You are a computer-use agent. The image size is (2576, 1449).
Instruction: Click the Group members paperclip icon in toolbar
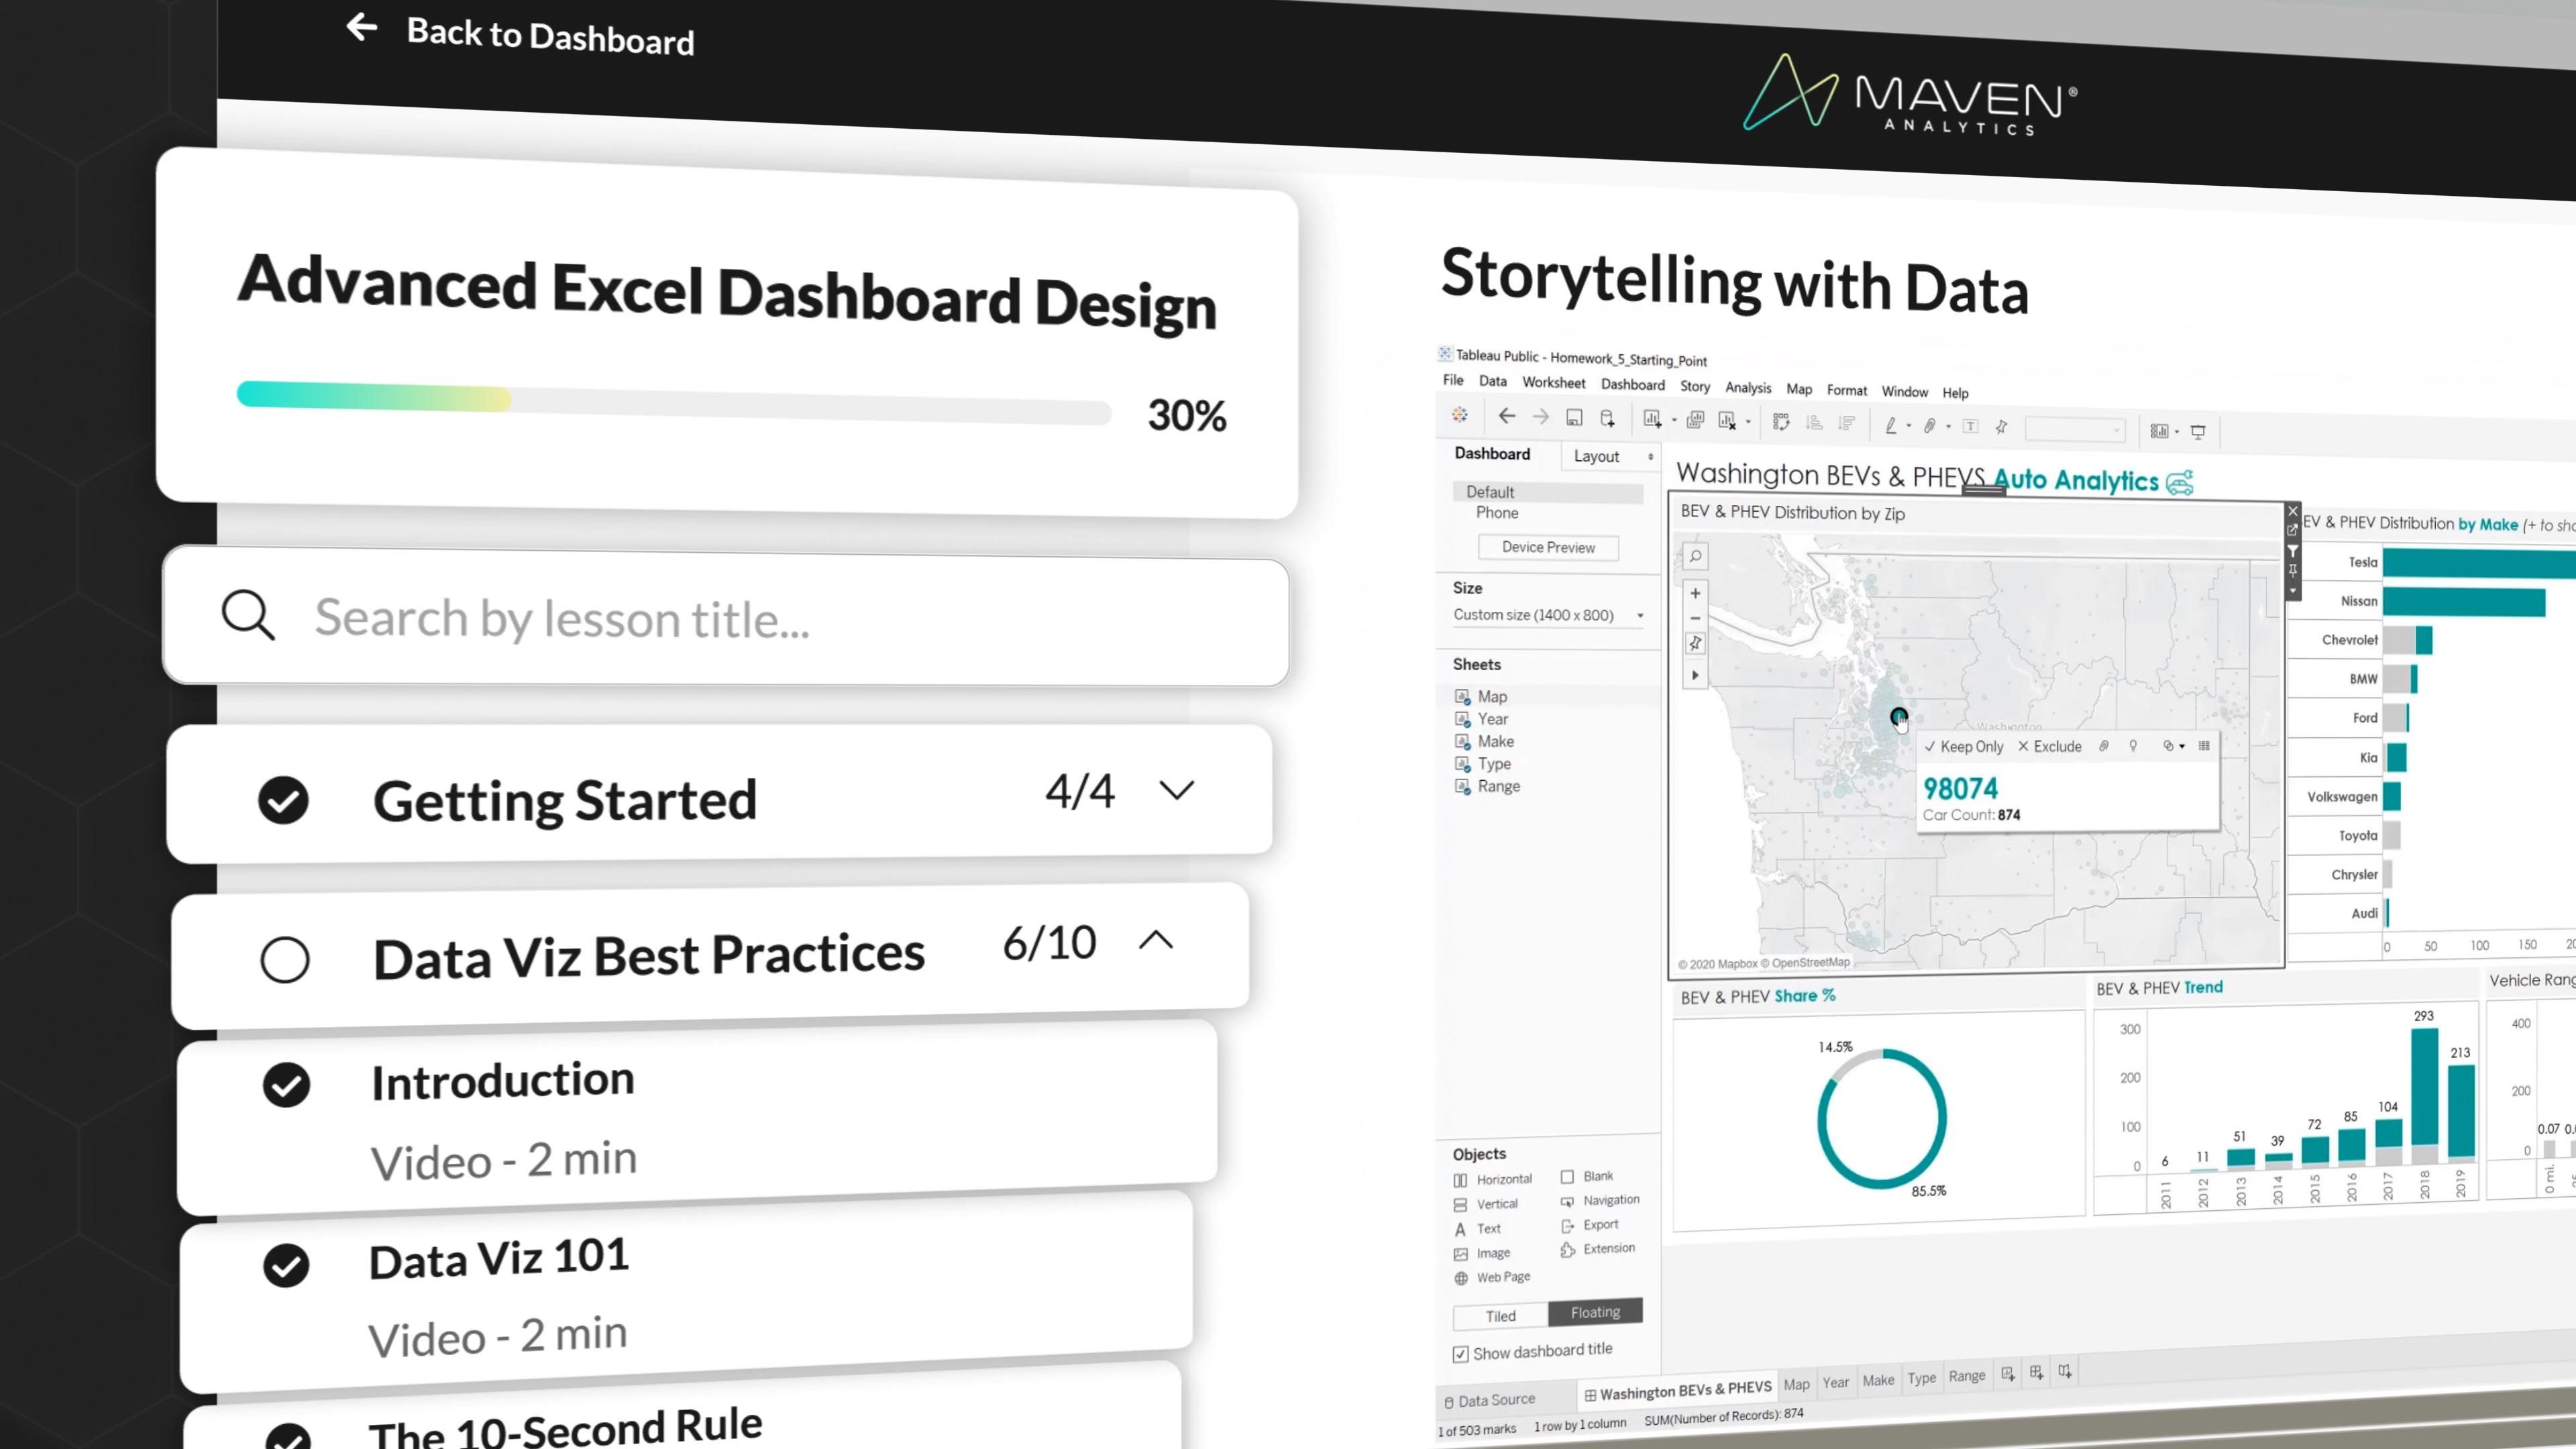tap(1930, 426)
